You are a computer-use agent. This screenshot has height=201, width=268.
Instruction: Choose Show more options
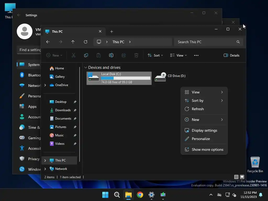[204, 149]
